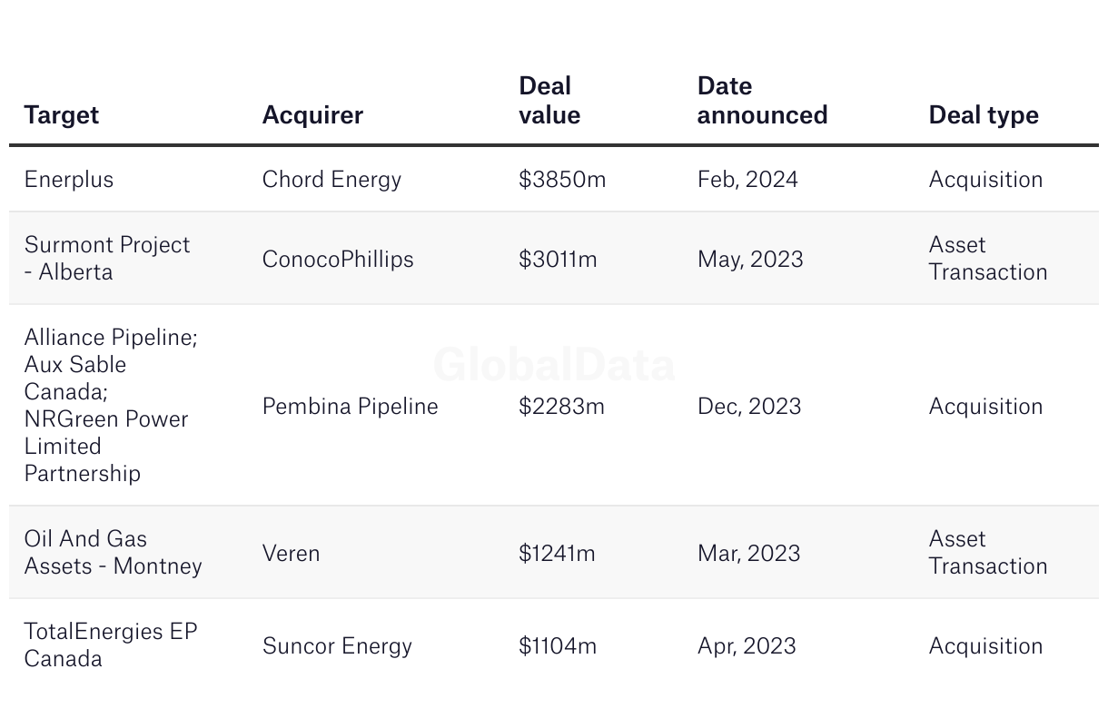Viewport: 1108px width, 728px height.
Task: Click the Acquirer column header
Action: [312, 115]
